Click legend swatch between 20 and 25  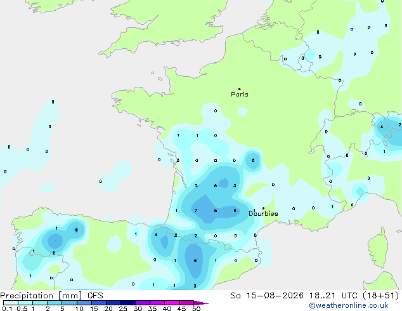pos(113,303)
